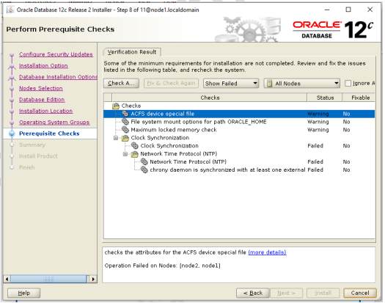385x303 pixels.
Task: Select the File system mount options for path ORACLE_HOME row
Action: [239, 122]
